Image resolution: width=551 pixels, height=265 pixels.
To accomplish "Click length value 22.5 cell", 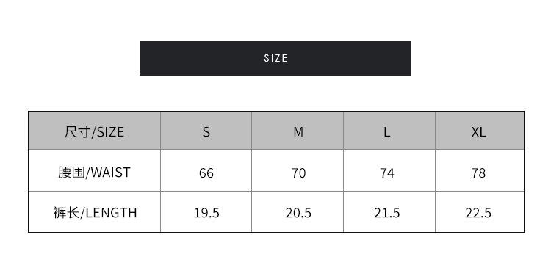I will coord(480,211).
